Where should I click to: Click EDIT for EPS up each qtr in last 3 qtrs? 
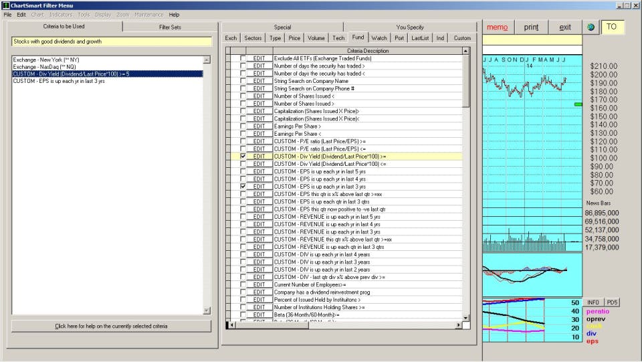(x=259, y=201)
